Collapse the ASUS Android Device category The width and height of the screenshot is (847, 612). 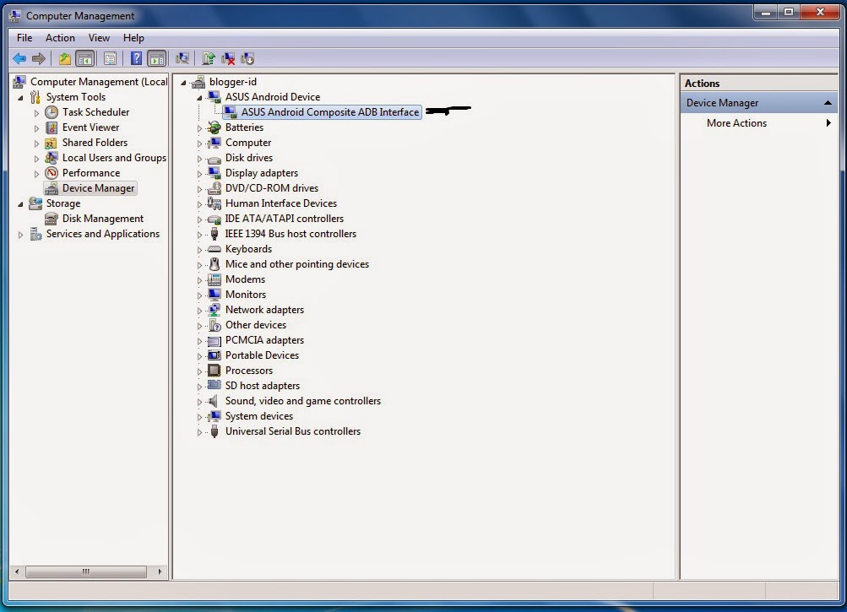(x=199, y=98)
